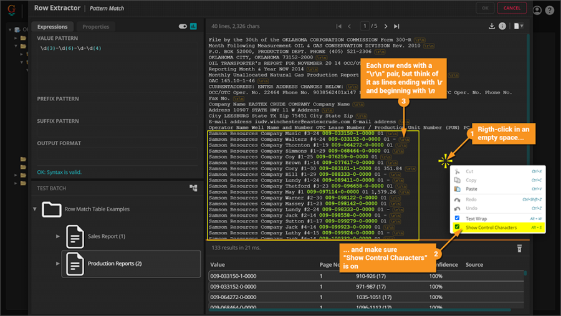Select Paste from the context menu
This screenshot has height=316, width=561.
471,189
